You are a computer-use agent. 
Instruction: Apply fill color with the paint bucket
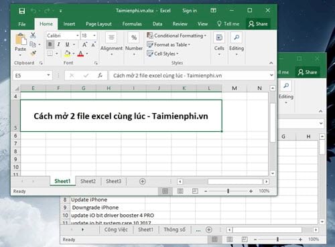coord(67,54)
